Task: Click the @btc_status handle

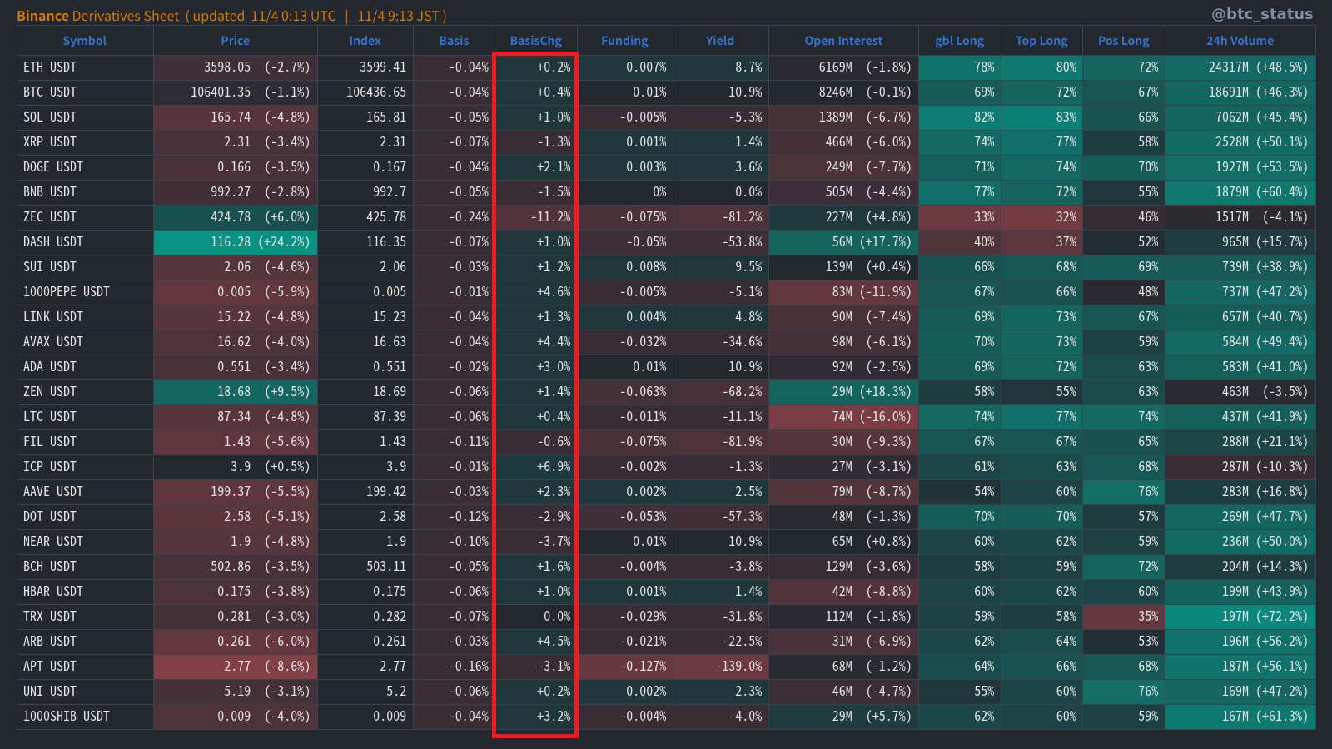Action: pyautogui.click(x=1261, y=14)
